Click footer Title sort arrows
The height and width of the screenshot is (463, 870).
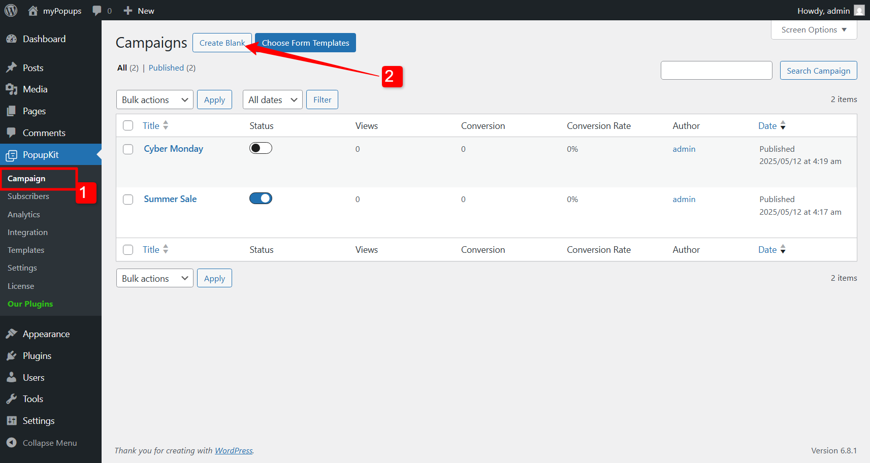pos(166,249)
